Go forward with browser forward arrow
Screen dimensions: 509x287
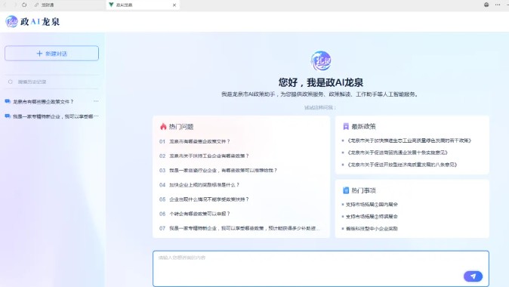point(14,5)
